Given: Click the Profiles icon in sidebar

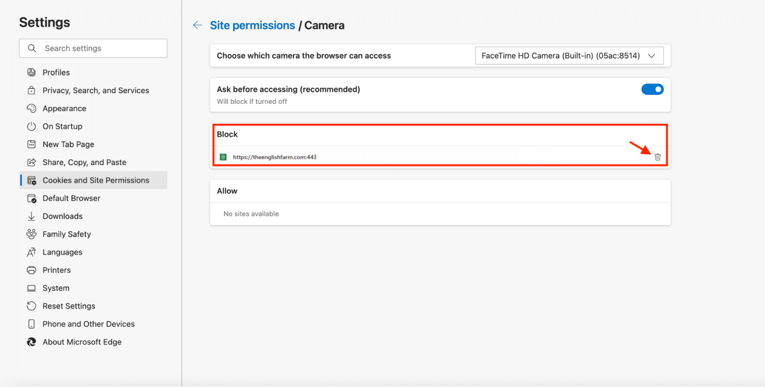Looking at the screenshot, I should point(32,72).
